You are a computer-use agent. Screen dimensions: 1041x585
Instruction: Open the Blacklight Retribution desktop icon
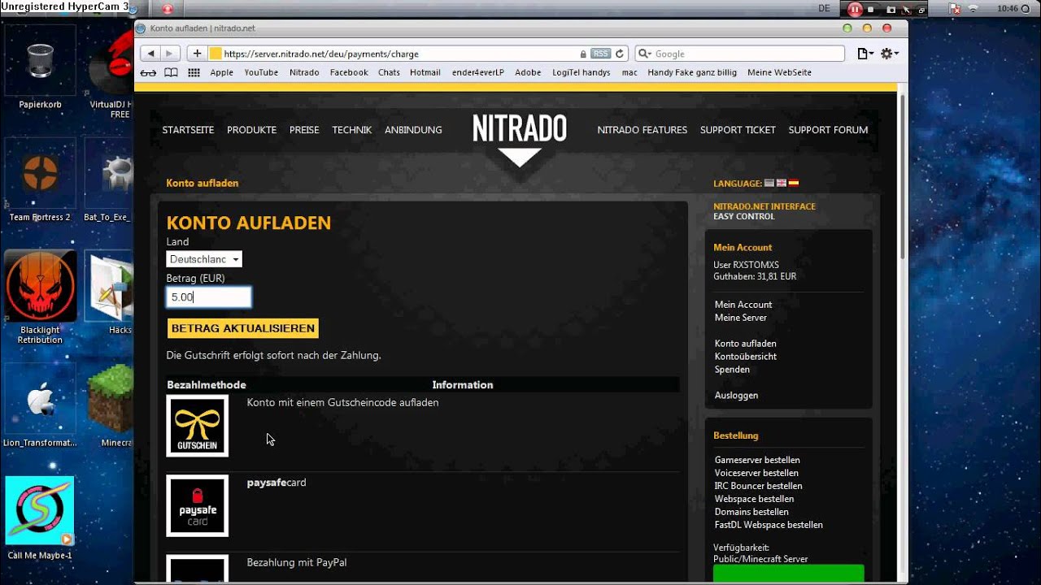tap(40, 297)
